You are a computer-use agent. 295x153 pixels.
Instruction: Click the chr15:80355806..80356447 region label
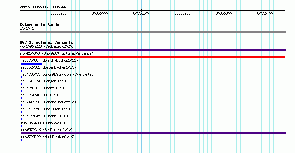point(44,7)
